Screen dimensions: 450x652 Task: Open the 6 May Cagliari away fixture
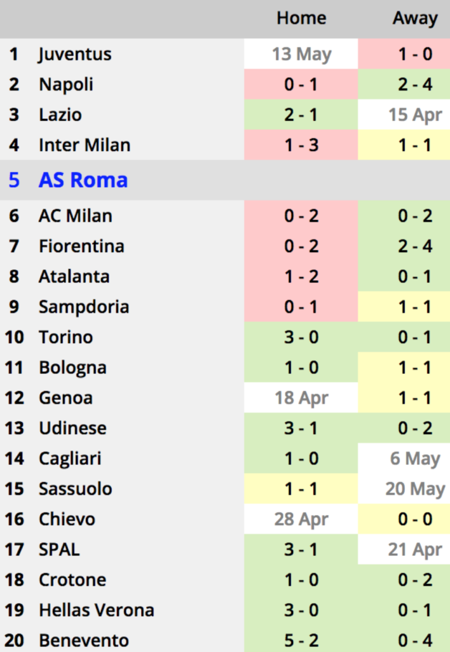(404, 458)
